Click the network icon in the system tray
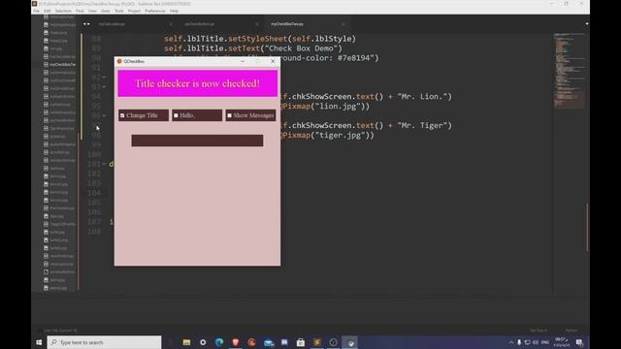Screen dimensions: 621x349 point(528,342)
